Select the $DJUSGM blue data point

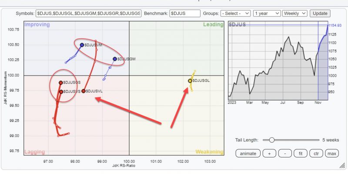pos(115,59)
